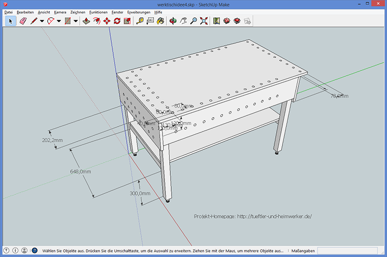The image size is (387, 257).
Task: Open the Add Location map tool
Action: [216, 21]
